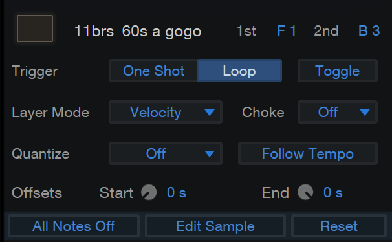This screenshot has width=392, height=242.
Task: Open the Layer Mode Velocity dropdown
Action: click(166, 112)
